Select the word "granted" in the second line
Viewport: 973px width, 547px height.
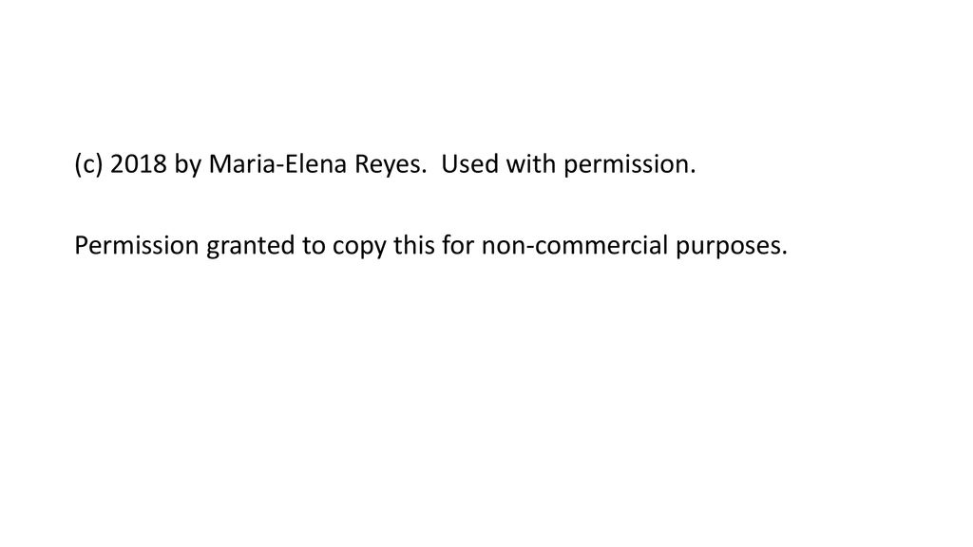251,247
